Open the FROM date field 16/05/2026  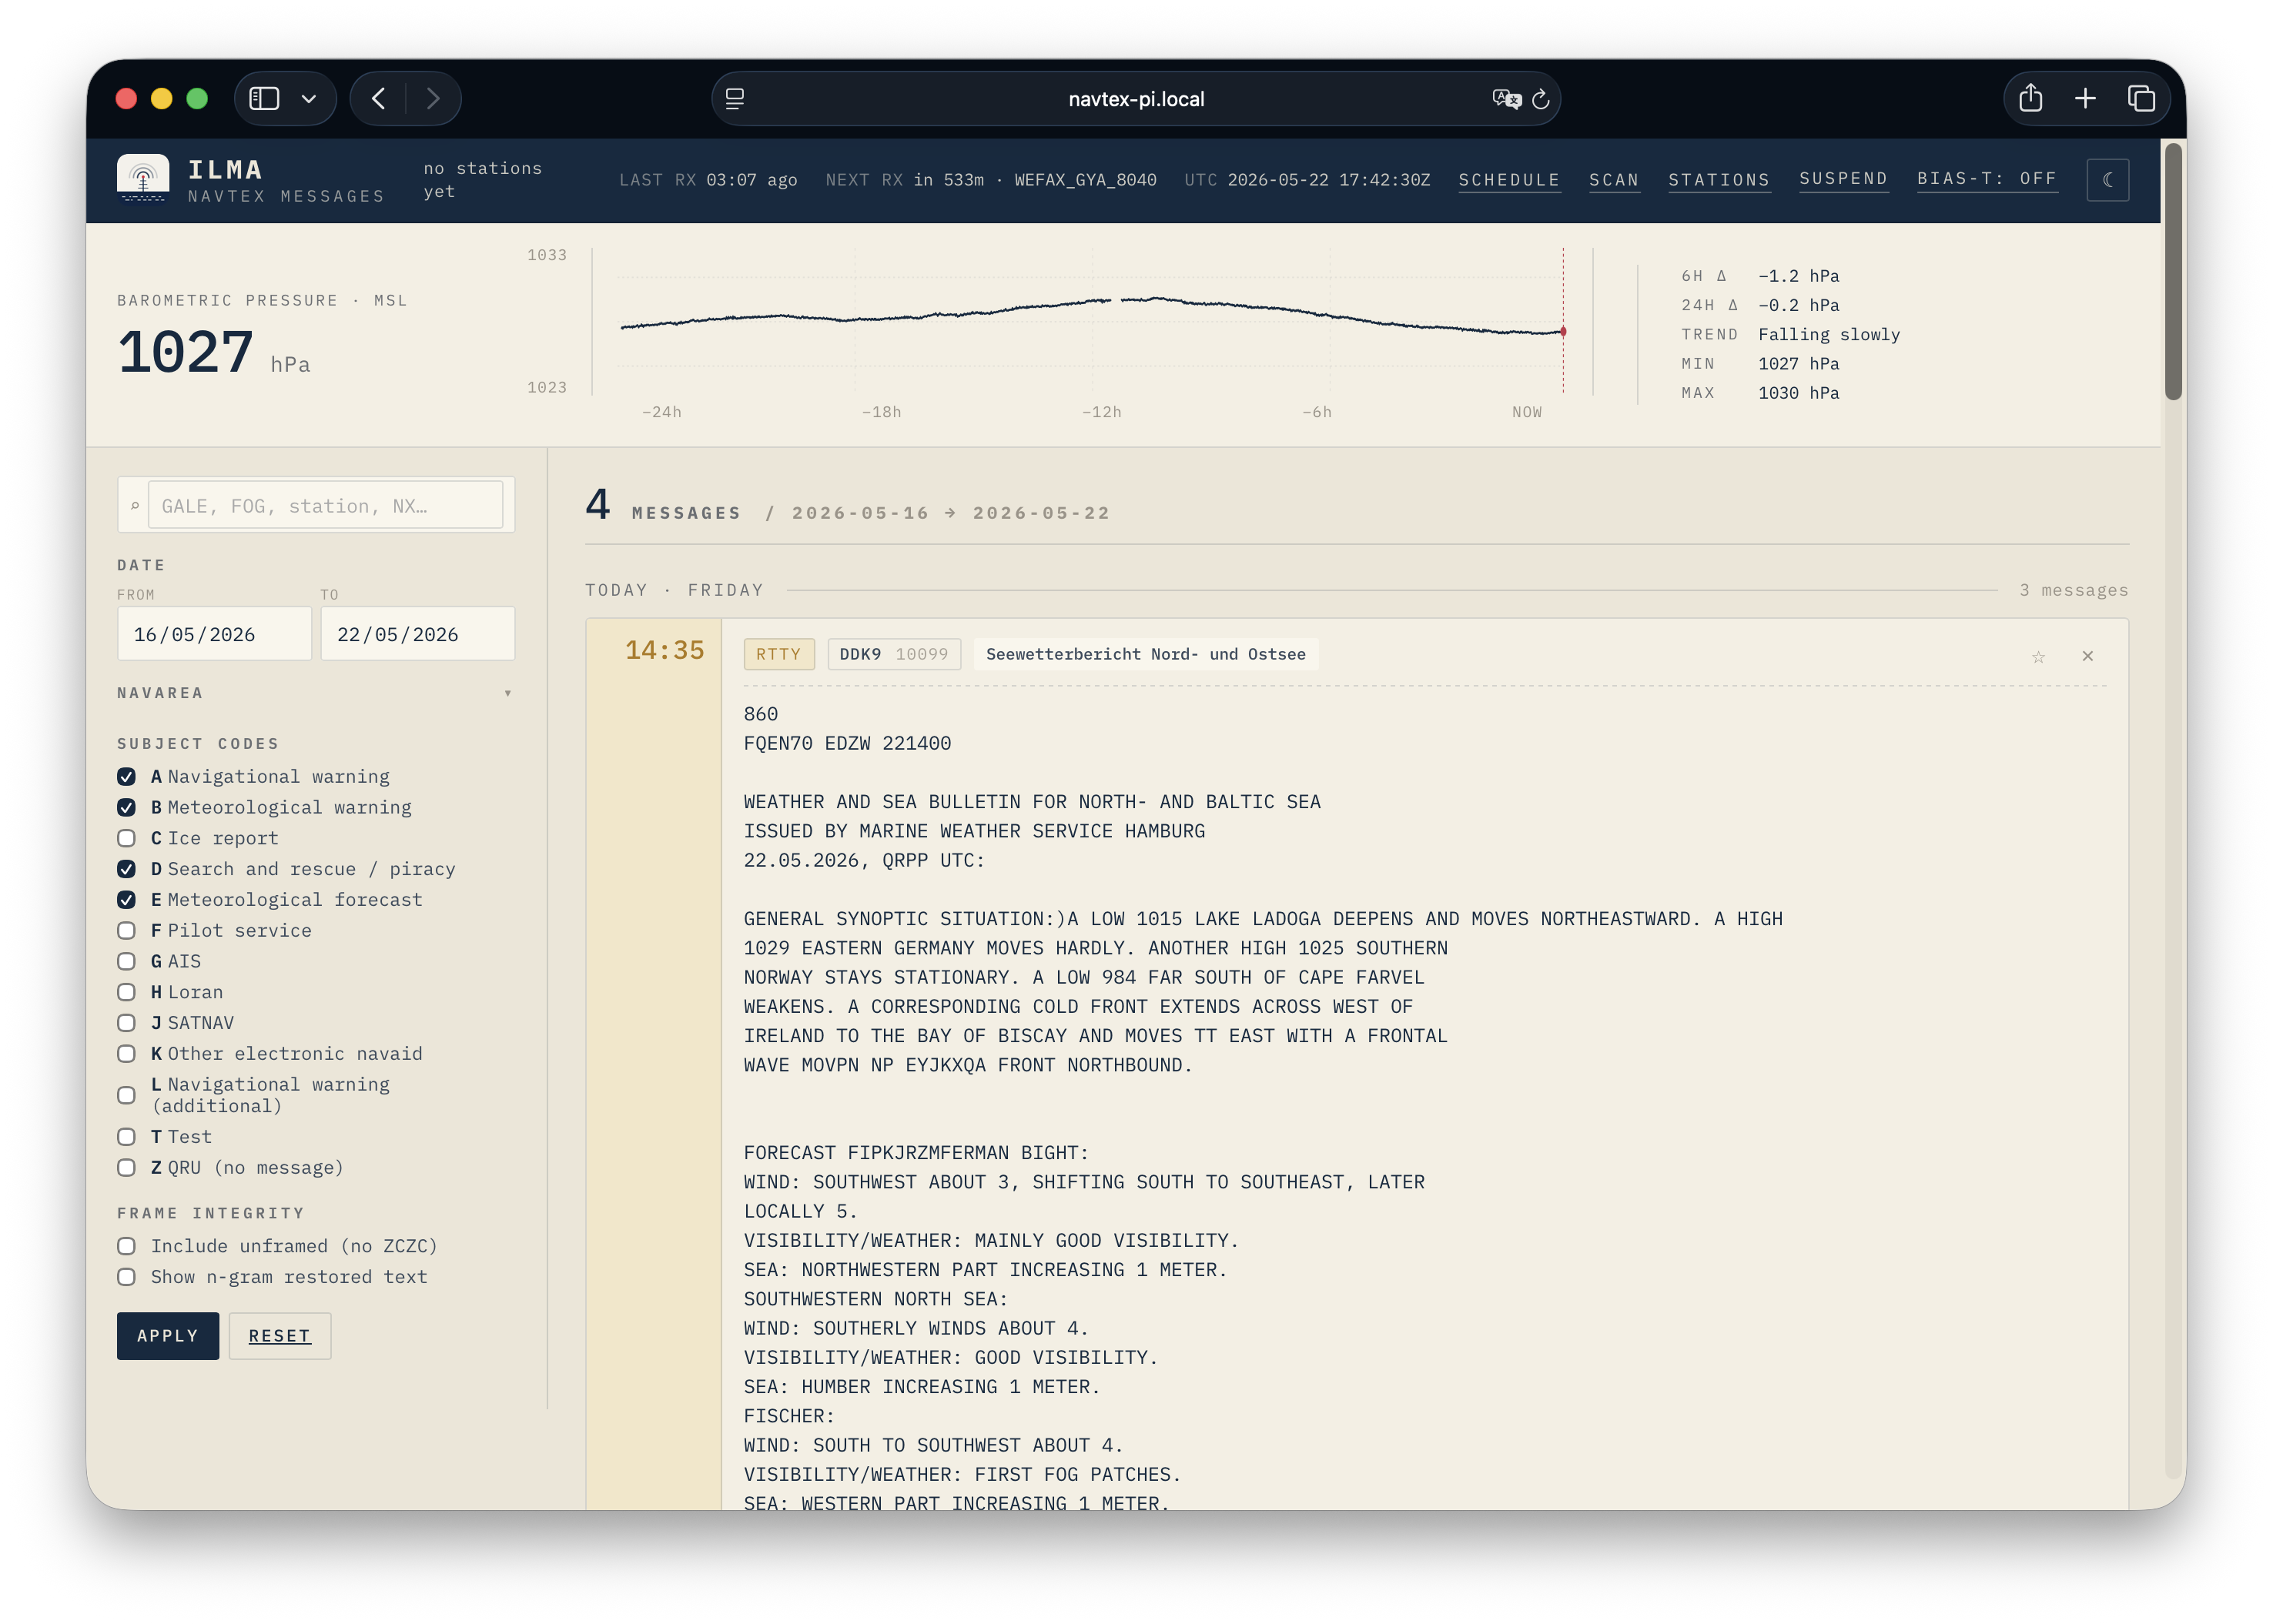point(214,634)
